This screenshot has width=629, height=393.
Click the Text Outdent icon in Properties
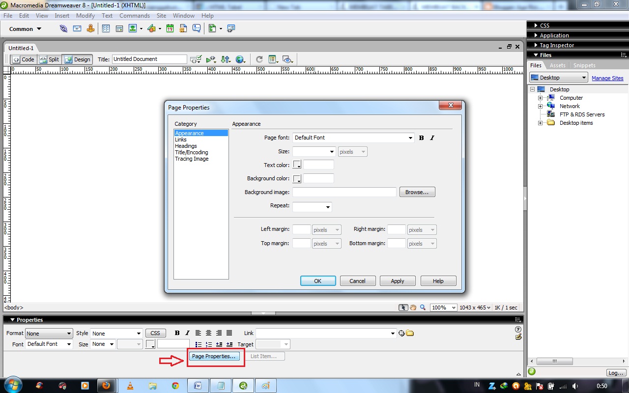tap(219, 344)
